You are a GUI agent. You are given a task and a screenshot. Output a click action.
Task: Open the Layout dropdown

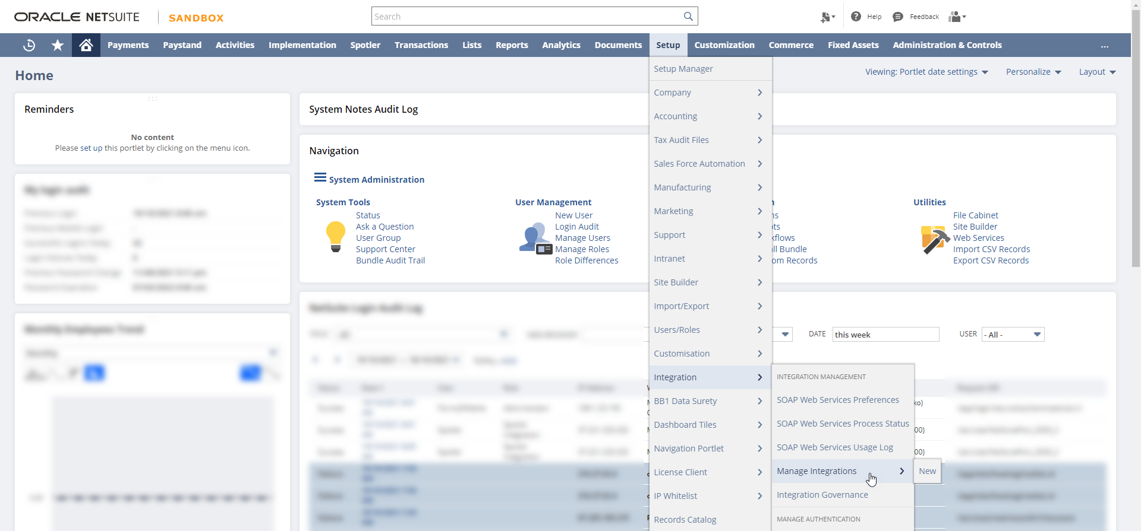(1097, 72)
